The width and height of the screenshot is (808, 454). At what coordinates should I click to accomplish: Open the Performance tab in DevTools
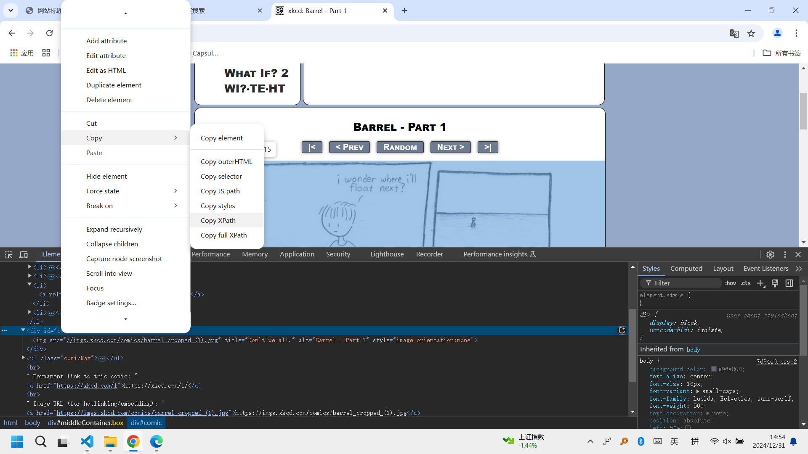point(210,254)
